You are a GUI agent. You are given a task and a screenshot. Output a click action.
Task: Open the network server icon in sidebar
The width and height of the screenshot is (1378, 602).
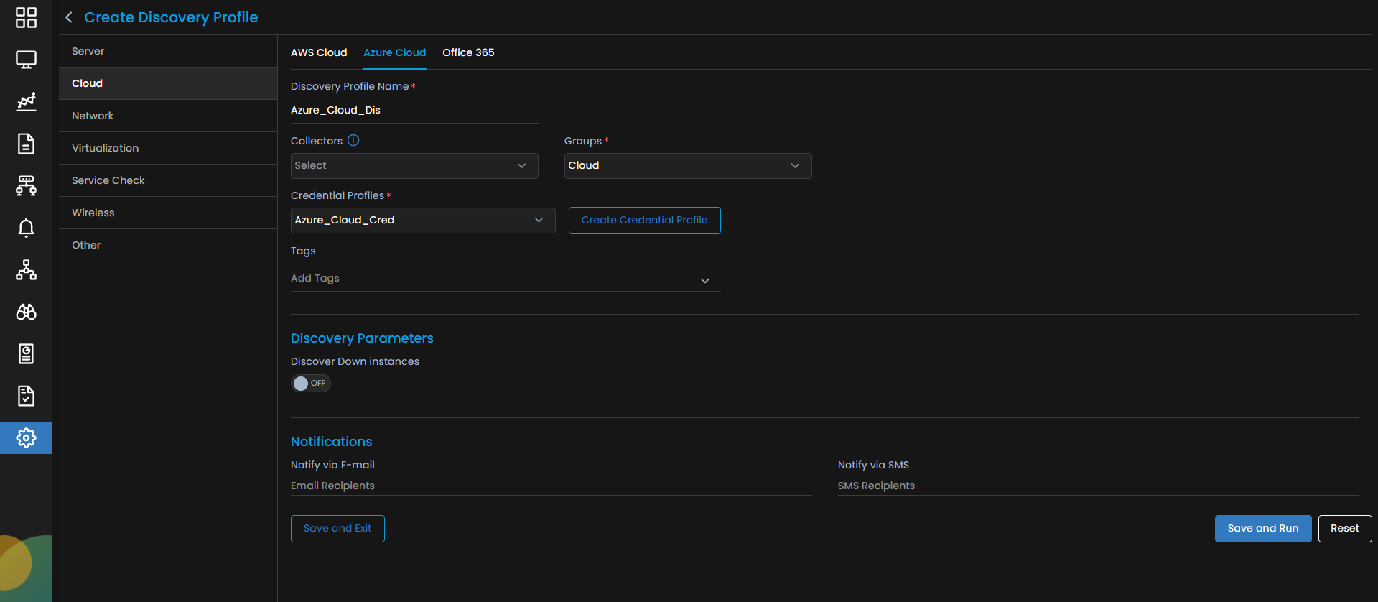[26, 186]
